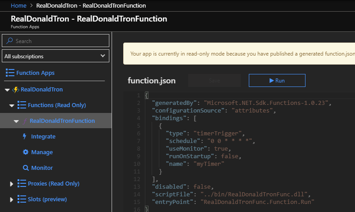Click the Integrate lightning icon
The height and width of the screenshot is (212, 355).
(x=25, y=136)
